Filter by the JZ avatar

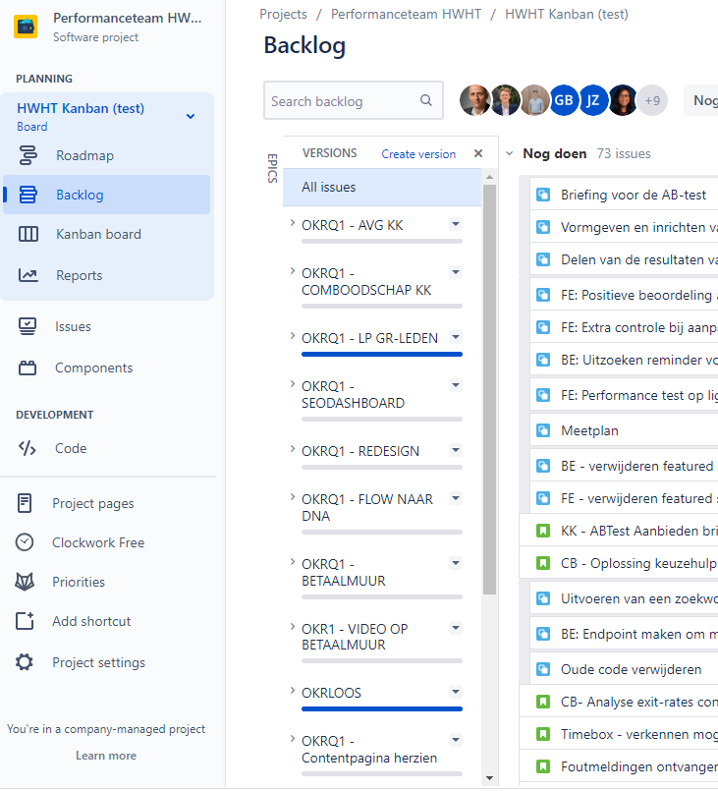pyautogui.click(x=593, y=100)
